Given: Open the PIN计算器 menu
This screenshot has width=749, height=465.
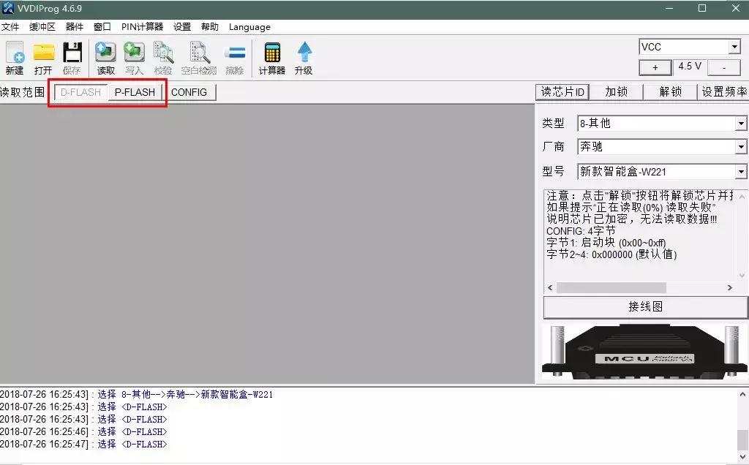Looking at the screenshot, I should [143, 27].
